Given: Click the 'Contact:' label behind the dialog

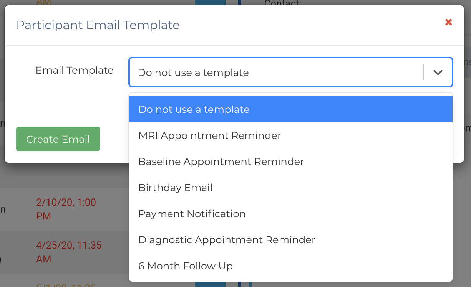Looking at the screenshot, I should pos(282,3).
